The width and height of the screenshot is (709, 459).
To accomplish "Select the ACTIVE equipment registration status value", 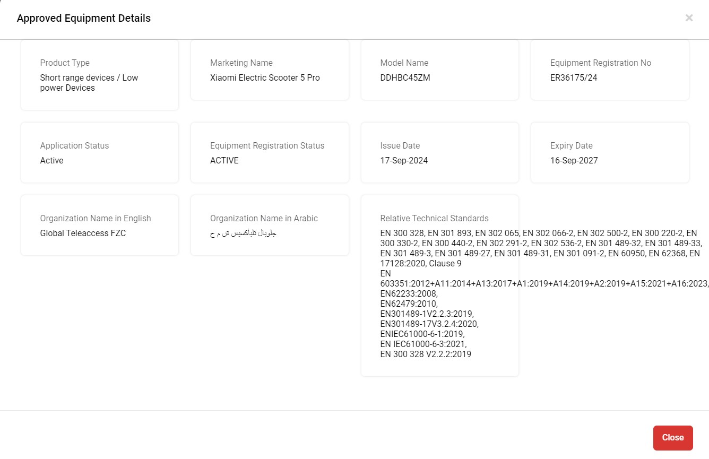I will pos(224,161).
